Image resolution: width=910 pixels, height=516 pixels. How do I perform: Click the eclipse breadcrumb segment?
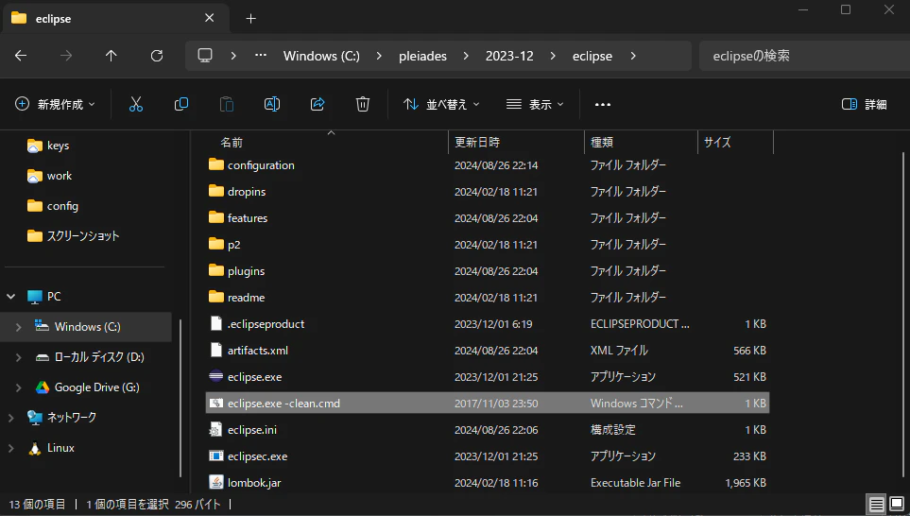coord(592,56)
